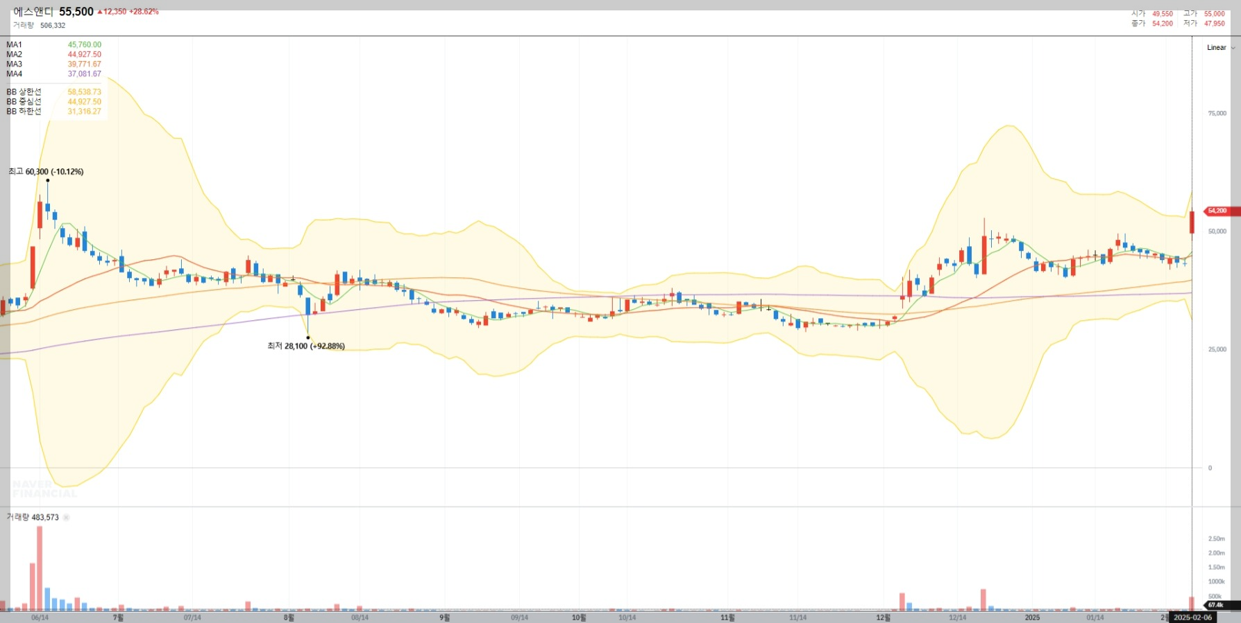1241x623 pixels.
Task: Select the MA2 44,927.50 legend entry
Action: tap(53, 55)
